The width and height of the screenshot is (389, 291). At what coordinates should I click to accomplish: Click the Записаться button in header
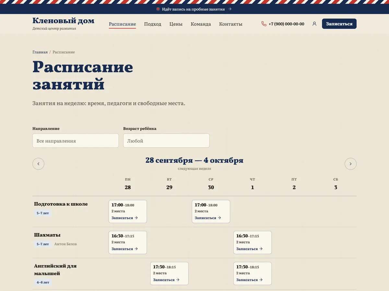tap(339, 24)
